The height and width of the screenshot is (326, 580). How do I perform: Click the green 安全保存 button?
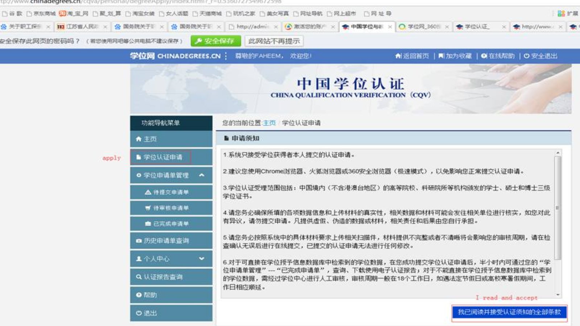[x=216, y=41]
